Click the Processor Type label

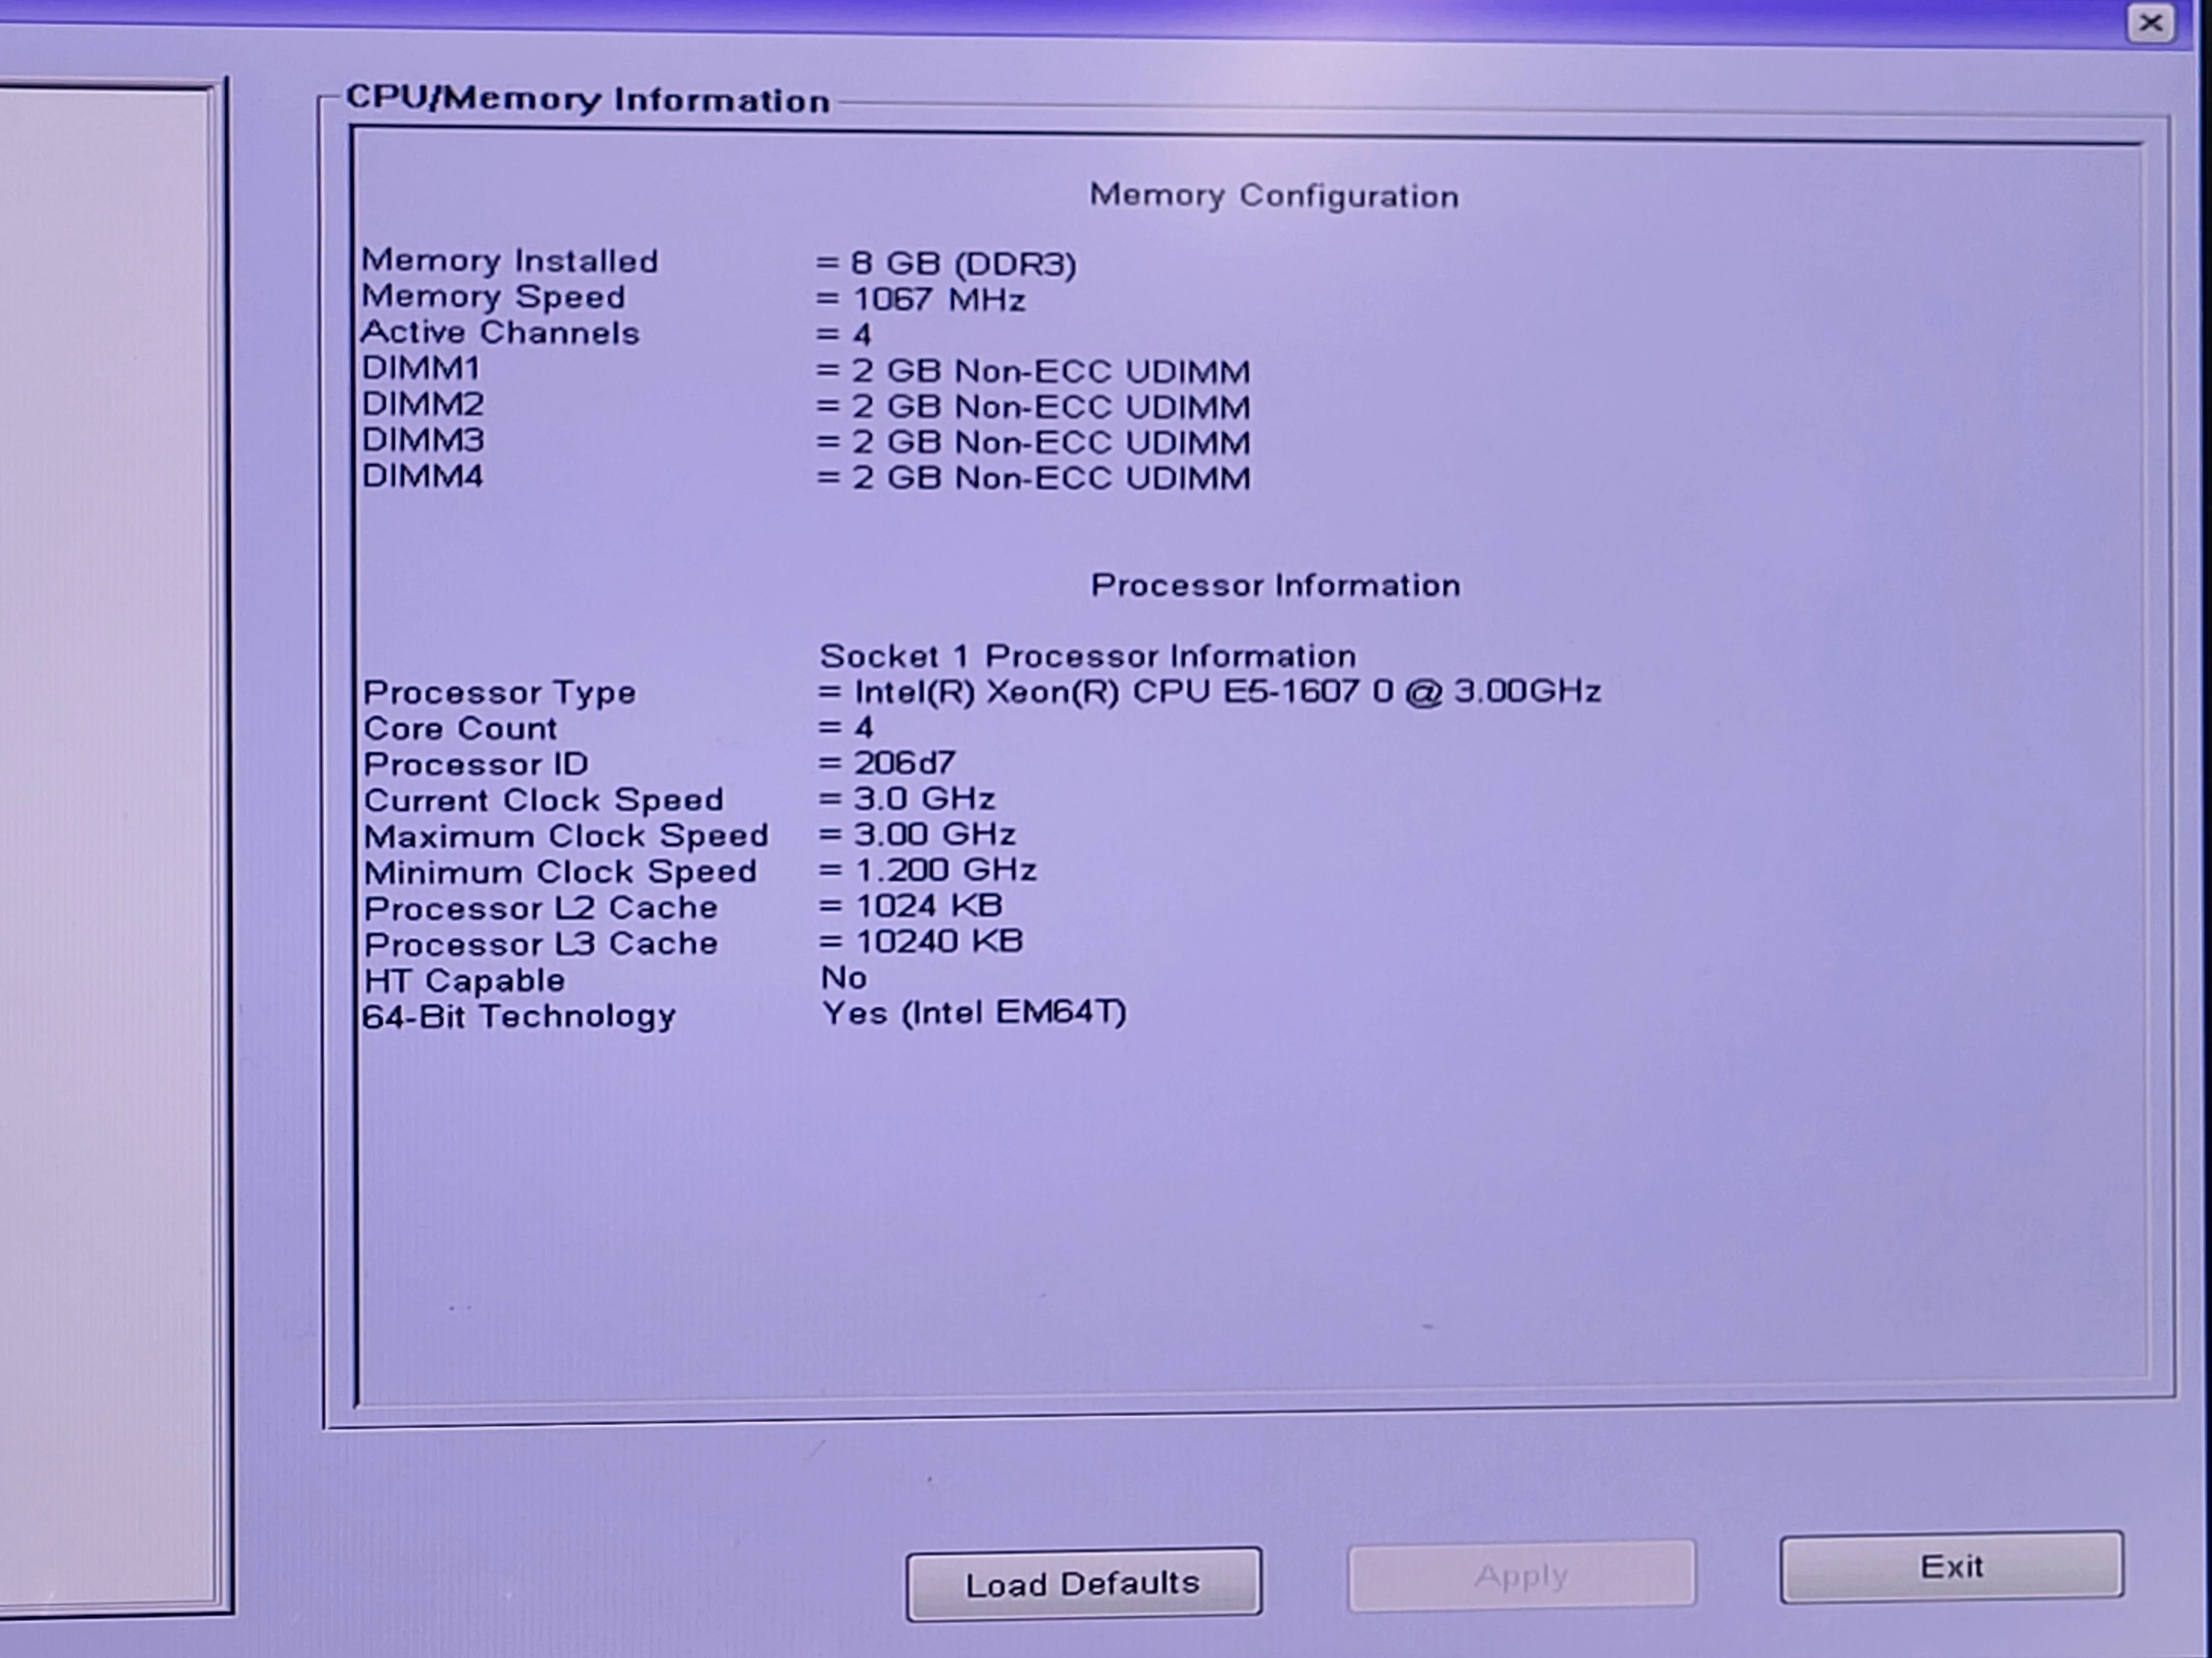499,692
